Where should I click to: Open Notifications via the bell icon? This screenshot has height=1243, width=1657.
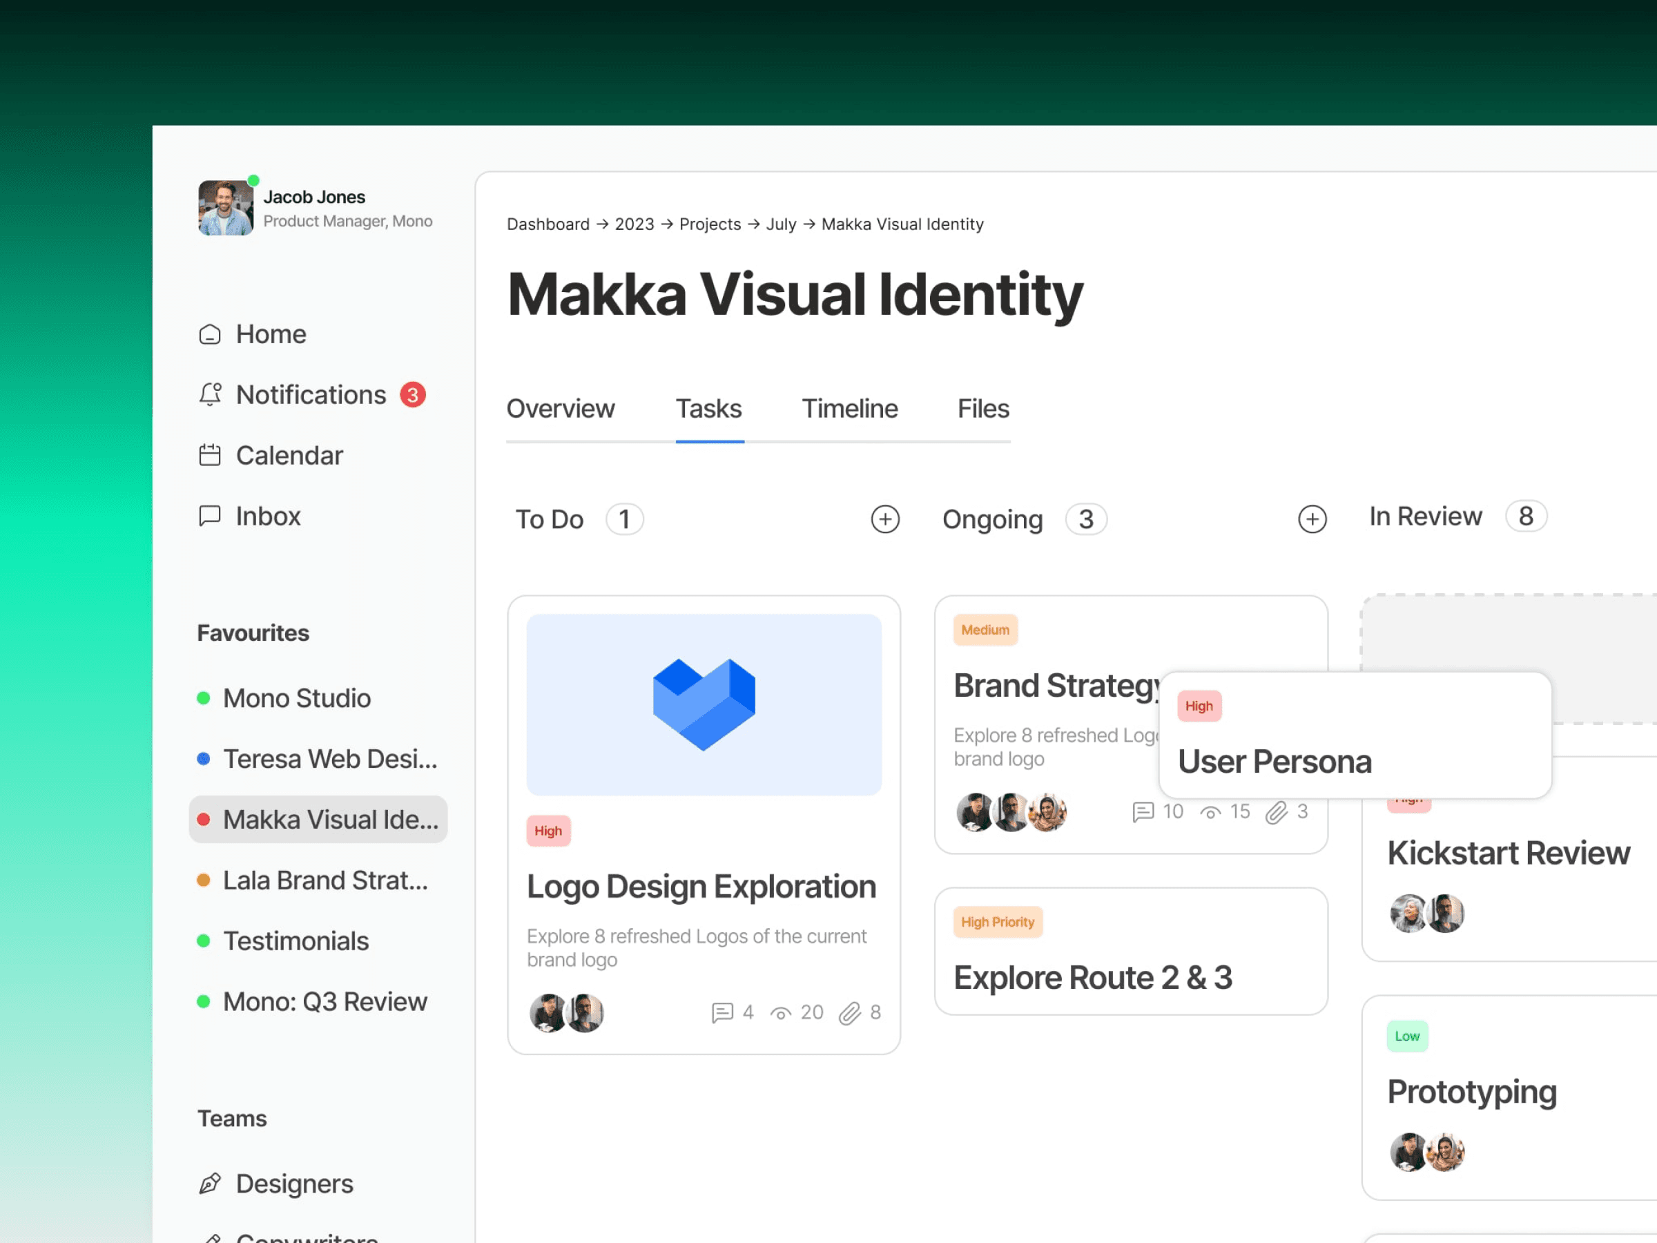210,394
